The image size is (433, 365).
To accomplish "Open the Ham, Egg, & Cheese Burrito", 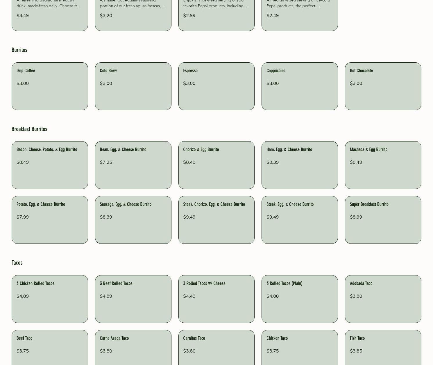I will click(300, 165).
